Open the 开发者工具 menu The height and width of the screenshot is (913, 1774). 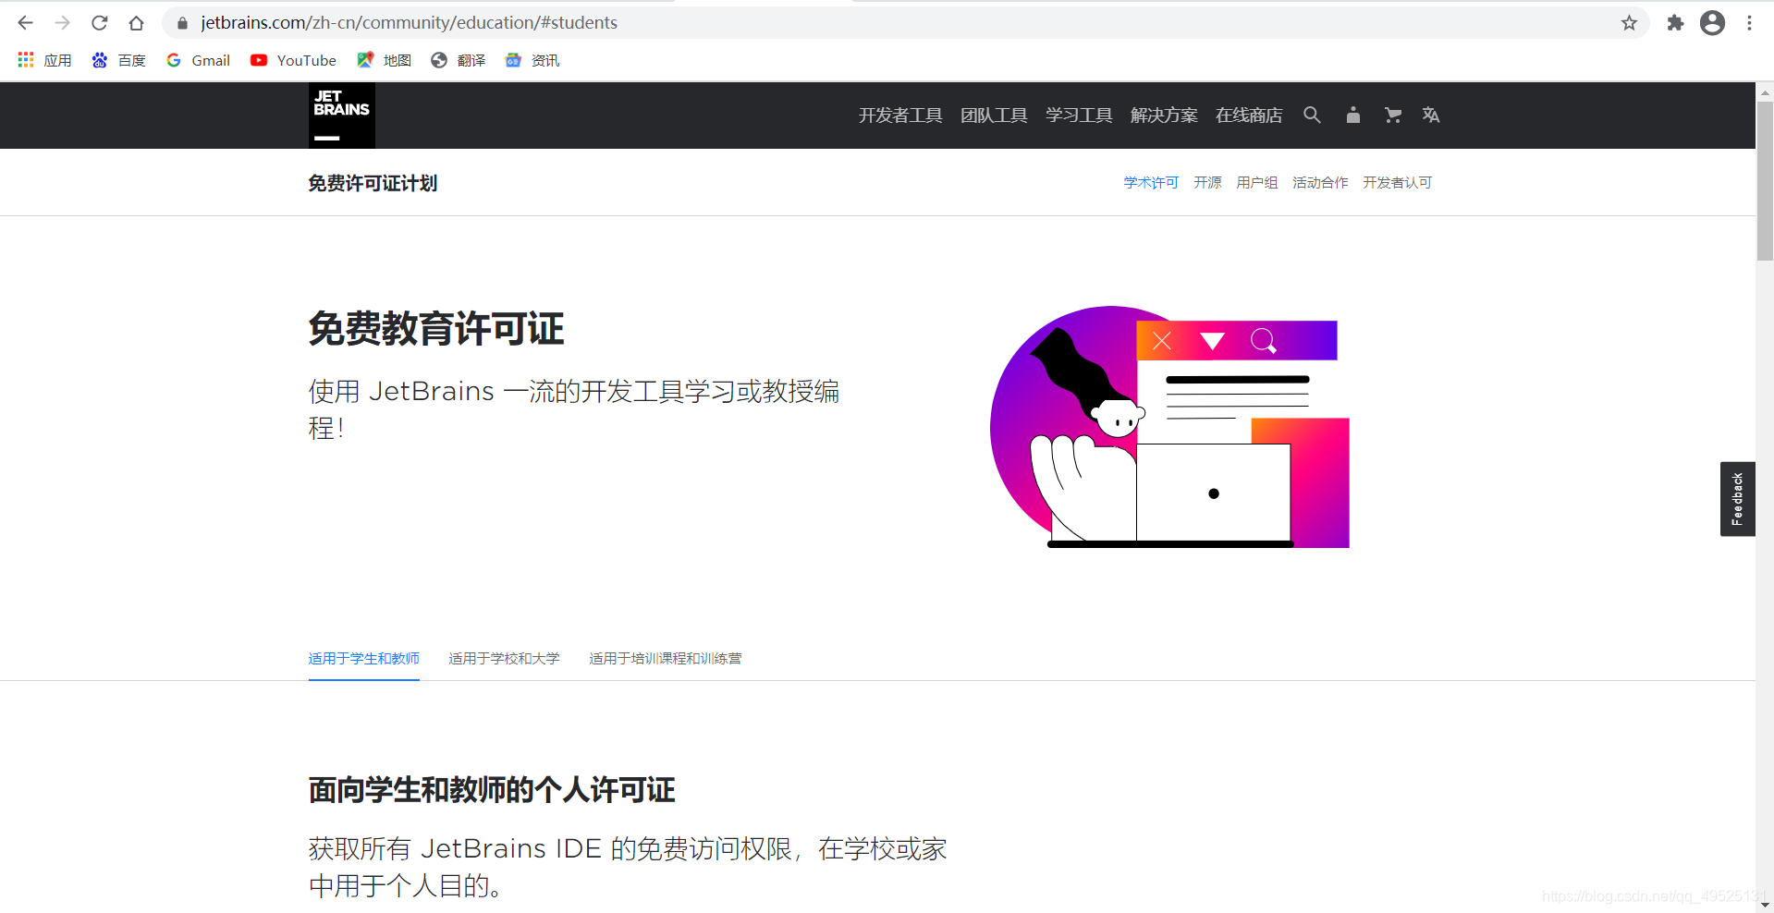[899, 115]
